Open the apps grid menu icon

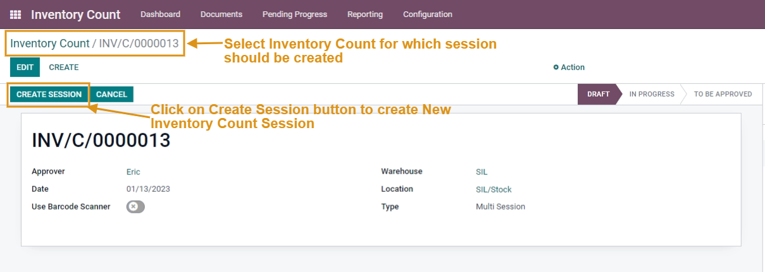pos(15,15)
